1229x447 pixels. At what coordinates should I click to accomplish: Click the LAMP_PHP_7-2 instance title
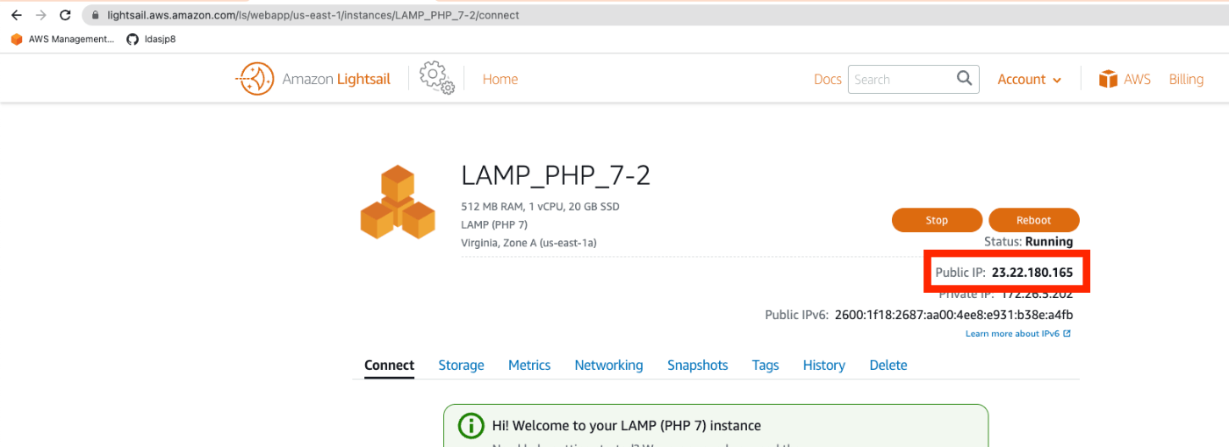(556, 176)
